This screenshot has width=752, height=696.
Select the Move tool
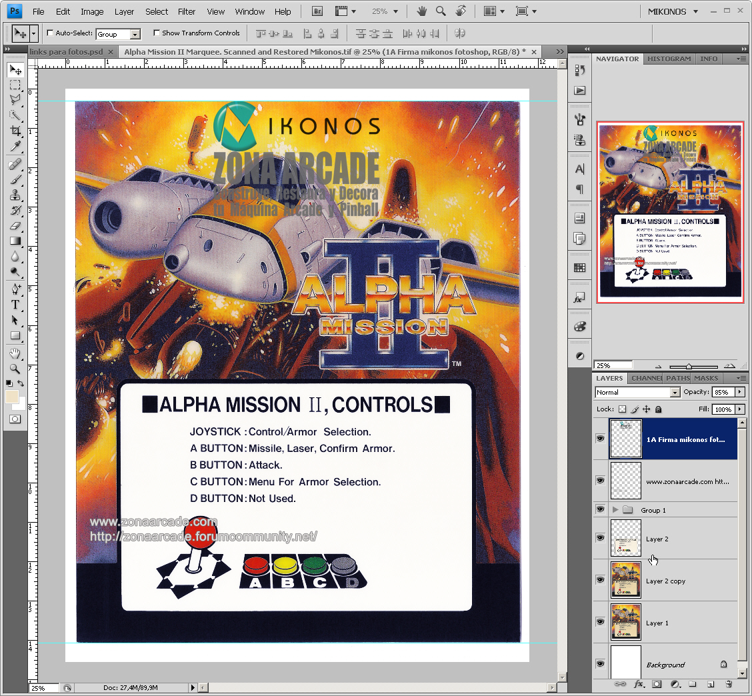15,69
